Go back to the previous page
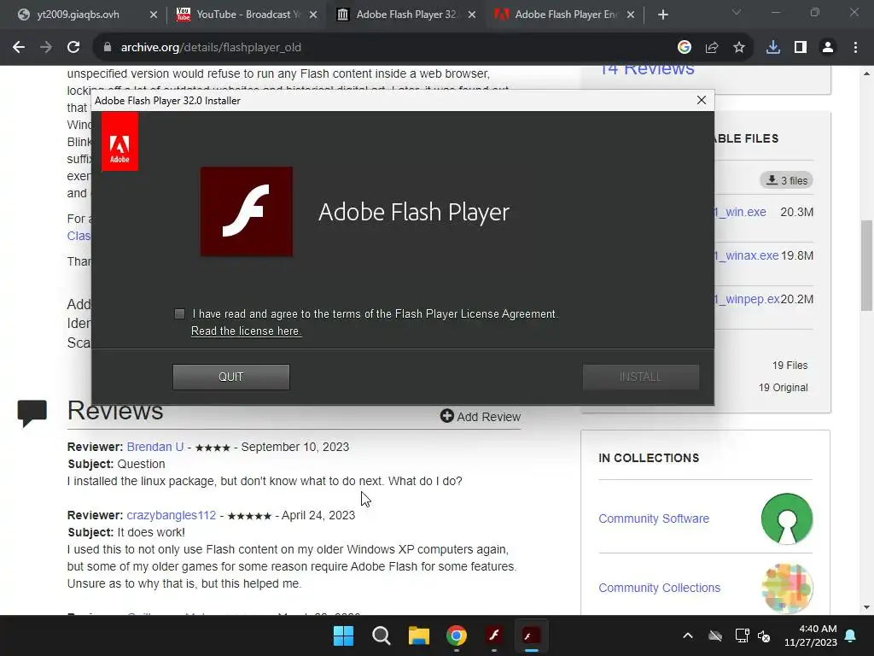 [19, 48]
